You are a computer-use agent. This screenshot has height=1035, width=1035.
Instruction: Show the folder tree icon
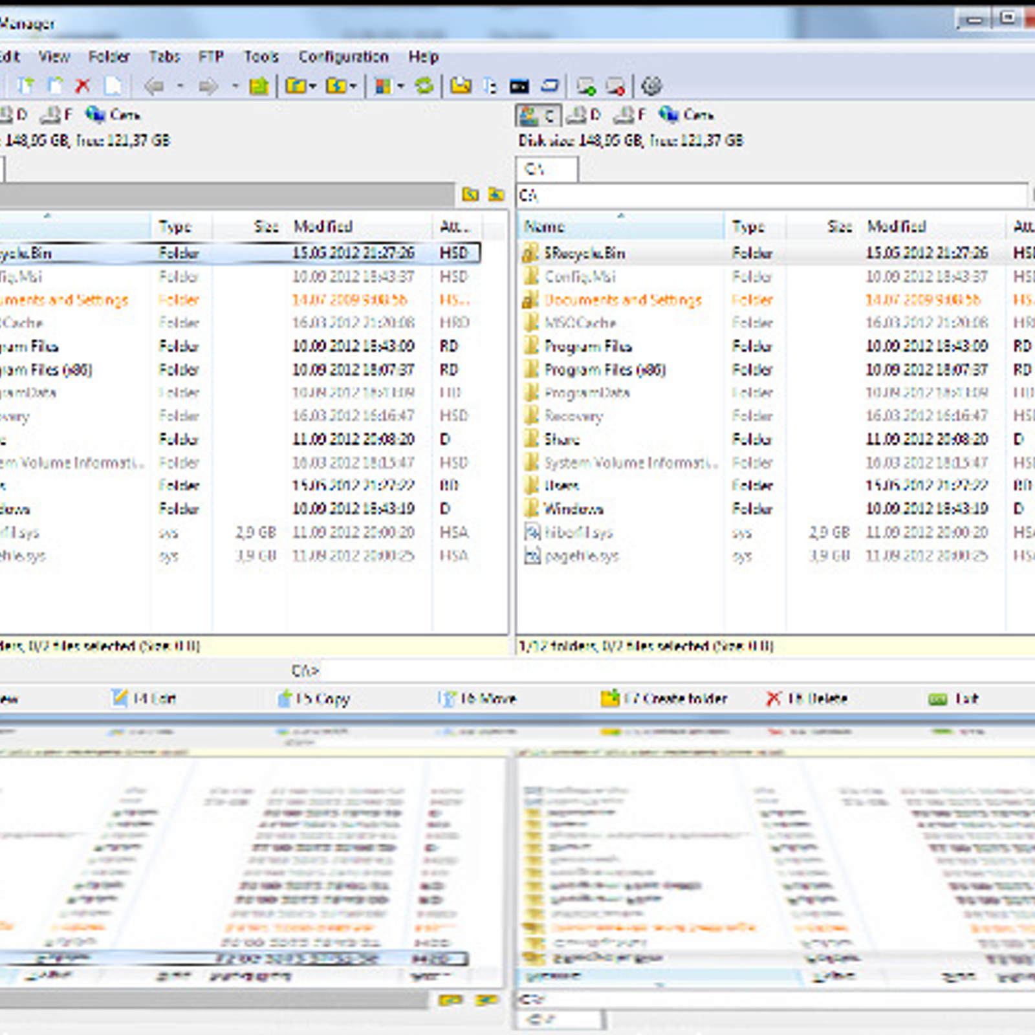pyautogui.click(x=490, y=85)
